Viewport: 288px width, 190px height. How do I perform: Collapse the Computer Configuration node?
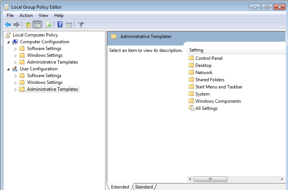point(8,42)
